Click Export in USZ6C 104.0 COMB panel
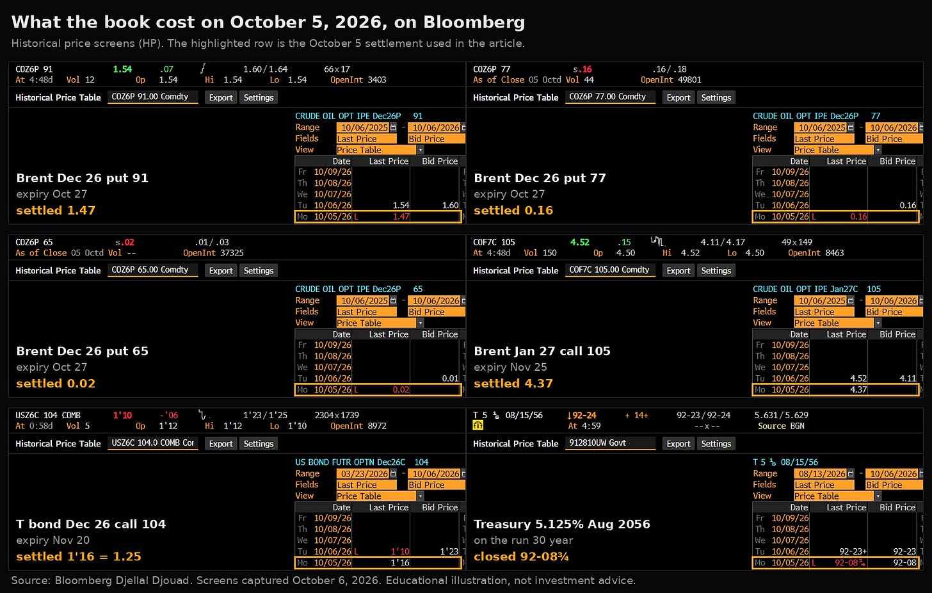Screen dimensions: 932x593 coord(221,443)
